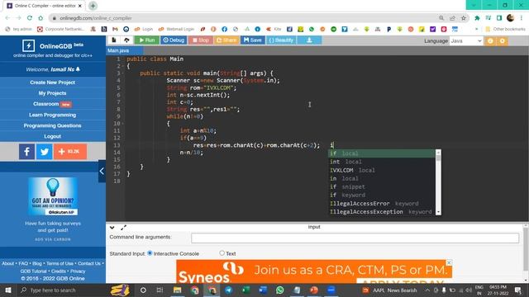
Task: Close the Syneos banner ad
Action: coord(449,262)
